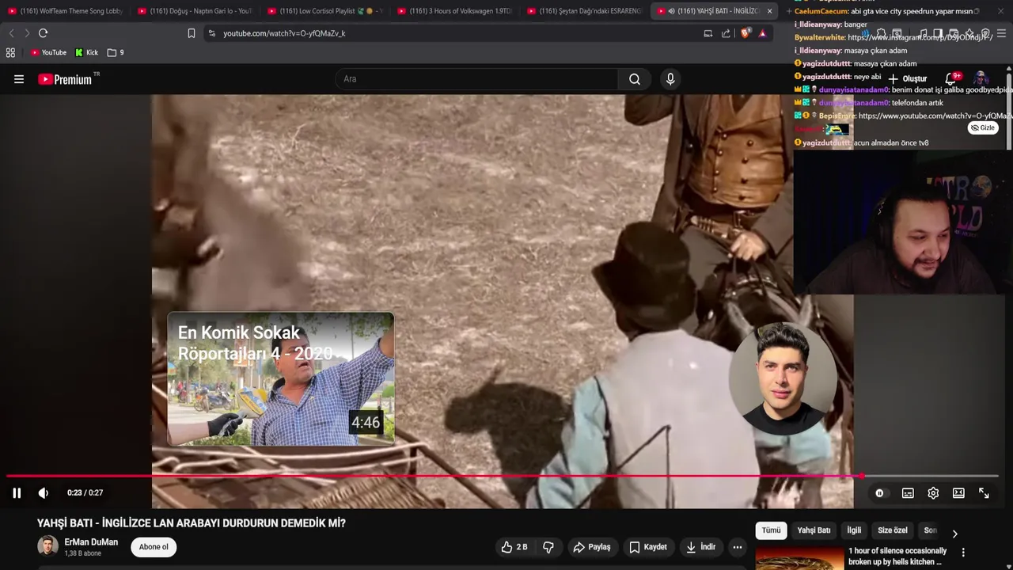Open the Kick bookmark

point(86,52)
